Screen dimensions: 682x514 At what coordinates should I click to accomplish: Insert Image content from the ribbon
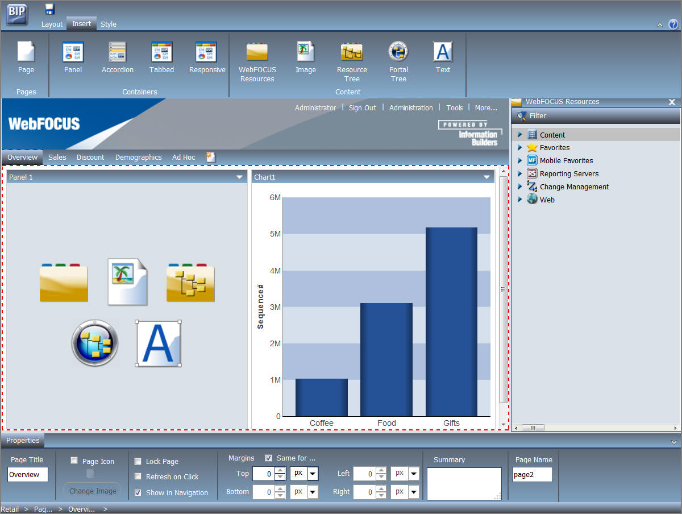click(x=306, y=57)
